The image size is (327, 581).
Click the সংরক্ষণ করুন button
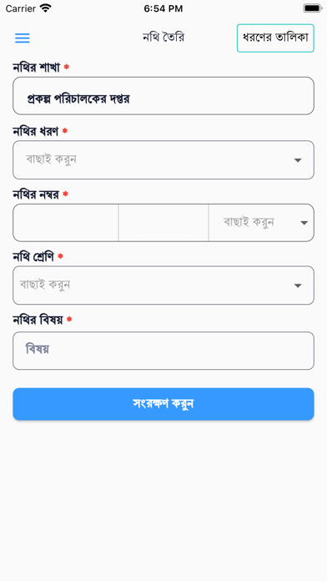163,404
